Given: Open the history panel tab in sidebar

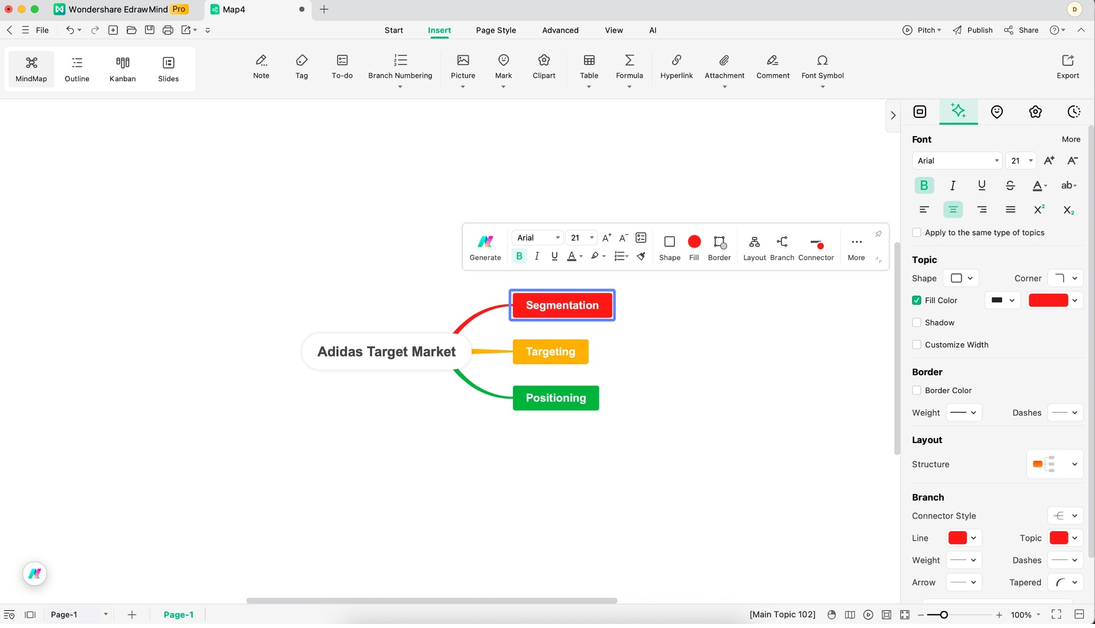Looking at the screenshot, I should [1074, 112].
